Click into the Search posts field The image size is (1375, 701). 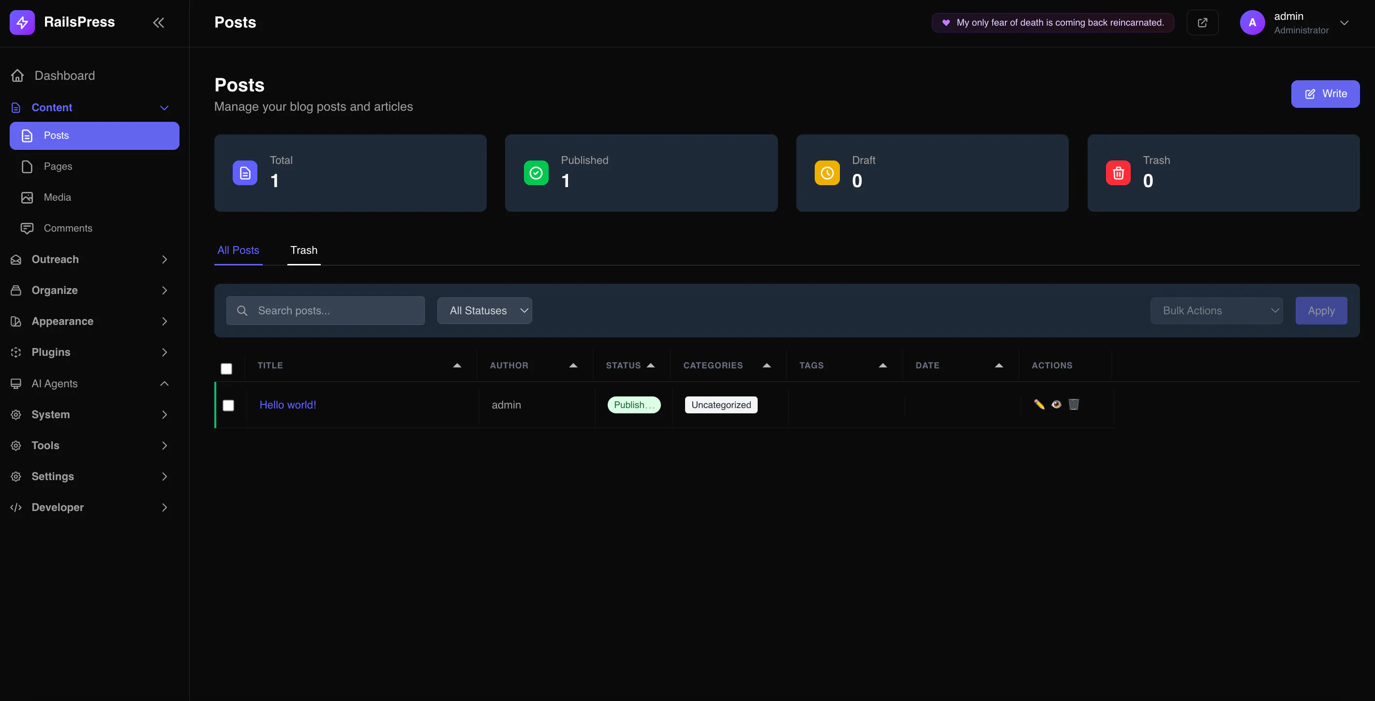[326, 310]
